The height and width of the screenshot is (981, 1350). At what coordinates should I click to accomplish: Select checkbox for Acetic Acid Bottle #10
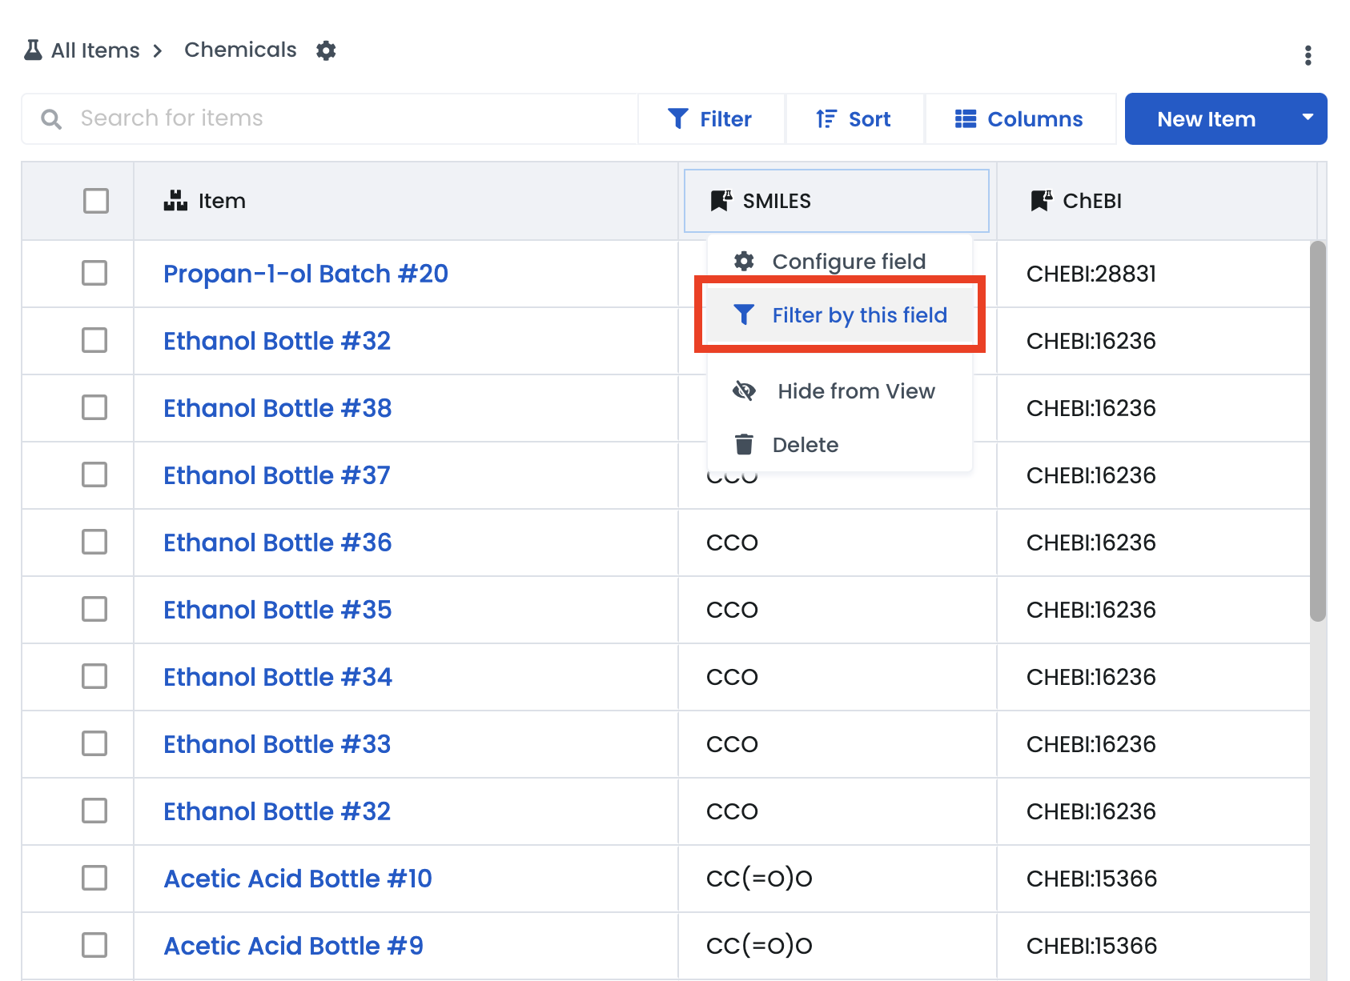pos(94,878)
